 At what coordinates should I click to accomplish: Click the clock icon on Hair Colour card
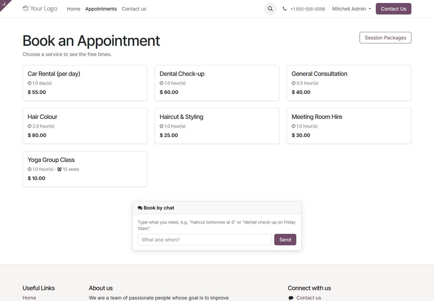click(29, 126)
